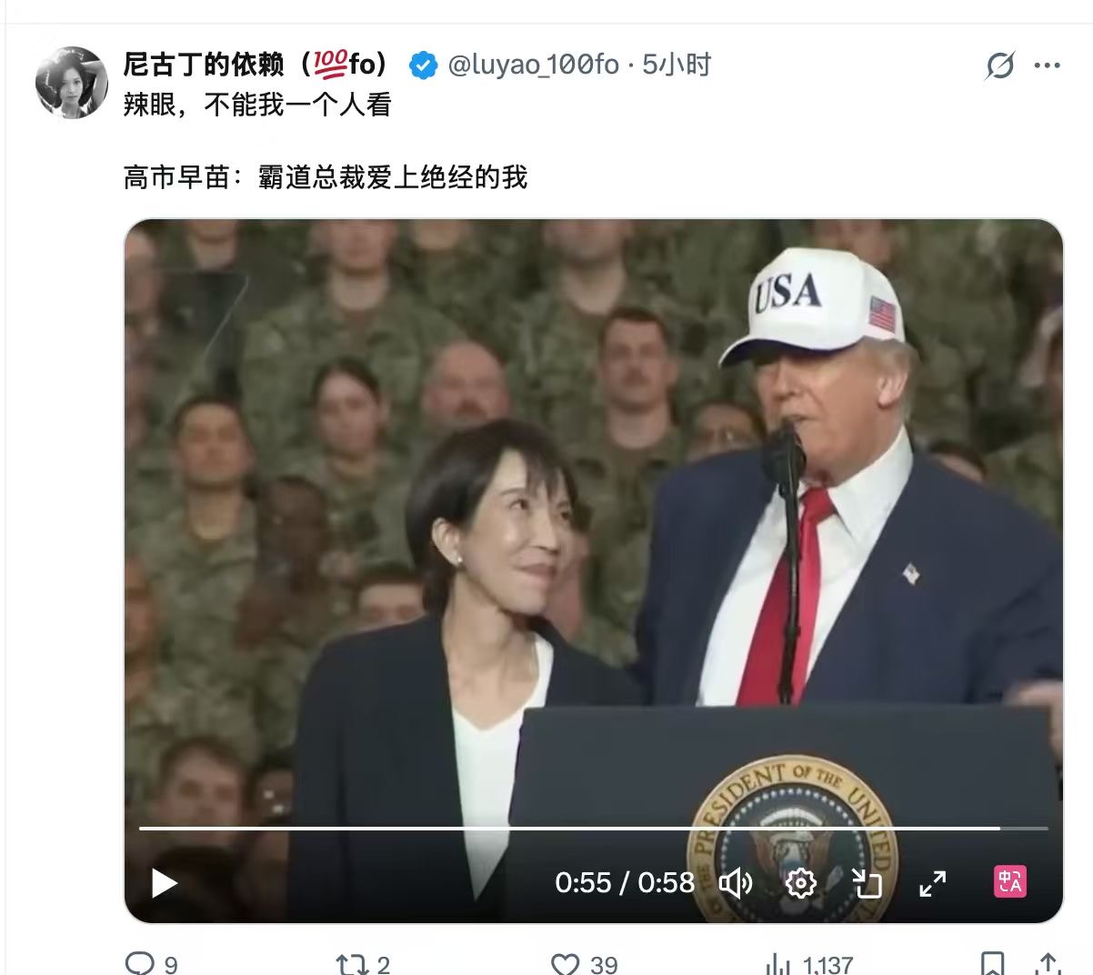Open video settings gear

click(800, 882)
